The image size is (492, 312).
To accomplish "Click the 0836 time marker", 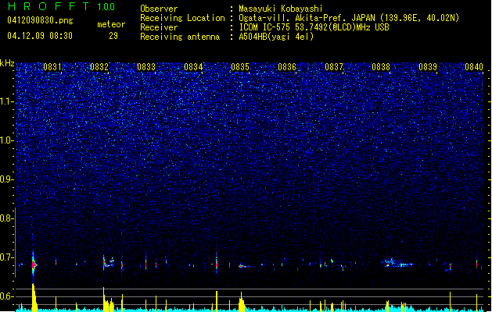I will (287, 66).
